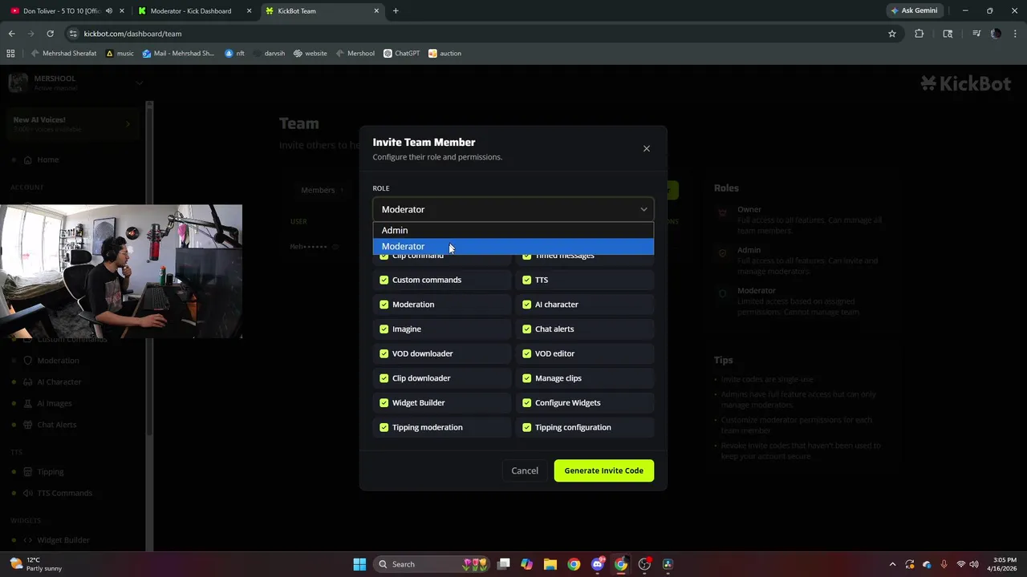Click the microphone tray icon
The image size is (1027, 577).
pyautogui.click(x=944, y=564)
